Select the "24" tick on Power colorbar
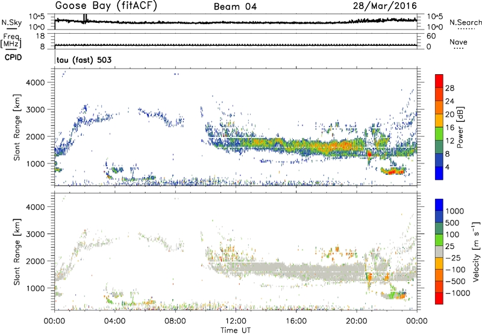Image resolution: width=482 pixels, height=334 pixels. 449,101
